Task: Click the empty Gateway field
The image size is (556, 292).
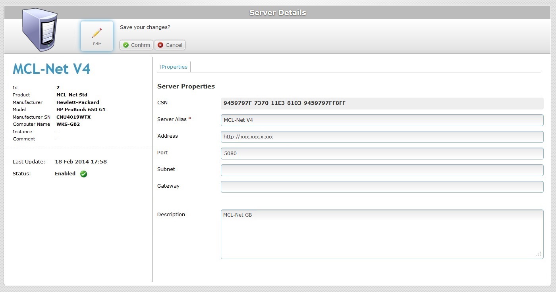Action: coord(382,187)
